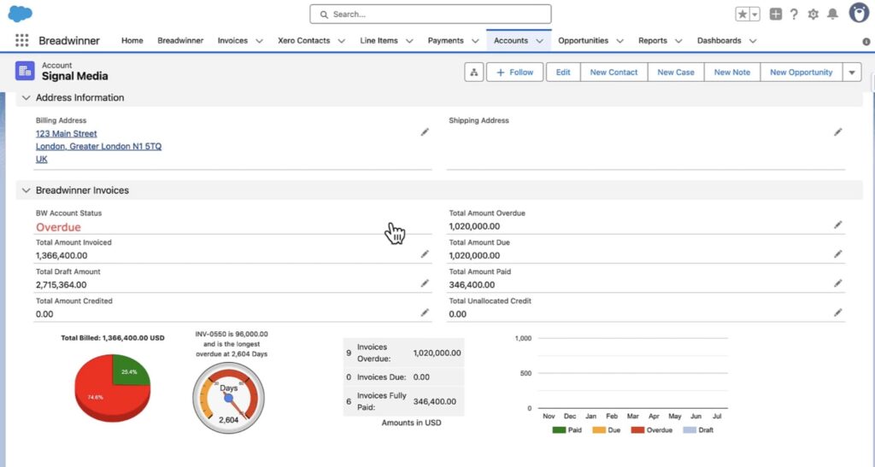This screenshot has width=875, height=467.
Task: Open the Setup gear icon
Action: 813,15
